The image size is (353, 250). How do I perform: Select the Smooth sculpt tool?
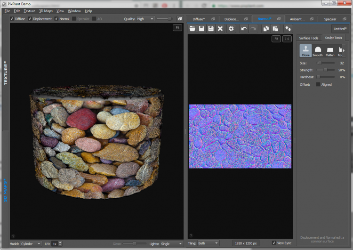(x=318, y=51)
